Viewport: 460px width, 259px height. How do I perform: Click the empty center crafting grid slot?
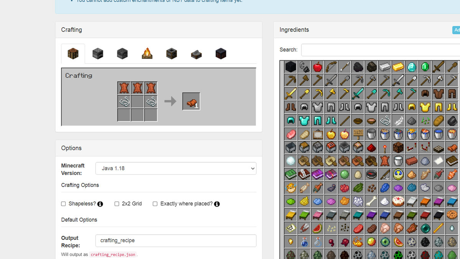(x=138, y=102)
